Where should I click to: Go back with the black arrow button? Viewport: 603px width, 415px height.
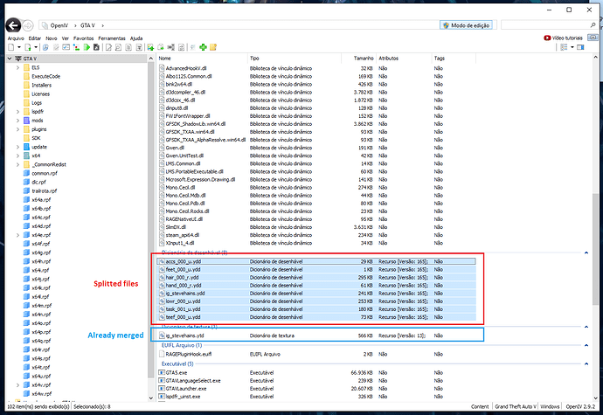(x=13, y=25)
